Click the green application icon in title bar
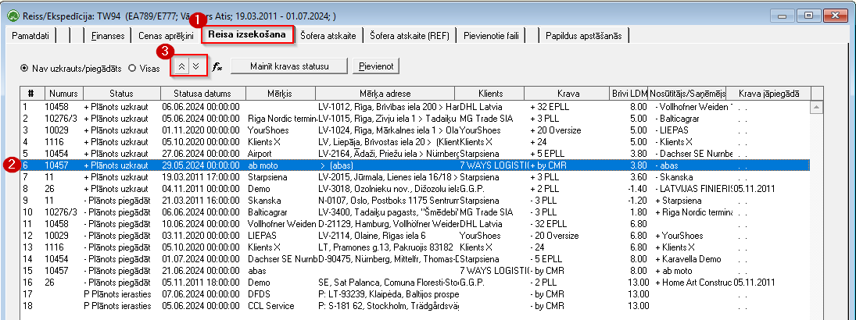 click(11, 16)
